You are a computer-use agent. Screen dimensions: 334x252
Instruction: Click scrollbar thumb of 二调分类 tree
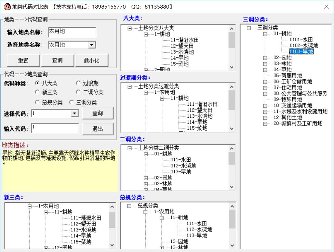point(232,159)
